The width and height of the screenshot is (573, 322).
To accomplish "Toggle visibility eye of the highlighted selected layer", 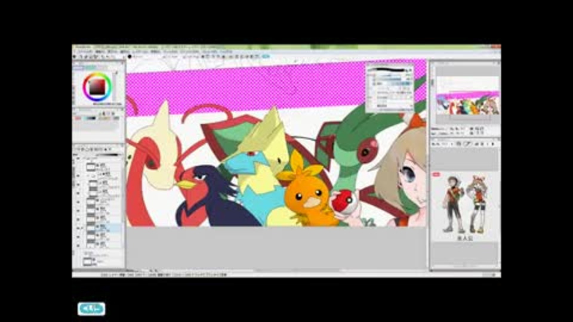I will pyautogui.click(x=78, y=228).
